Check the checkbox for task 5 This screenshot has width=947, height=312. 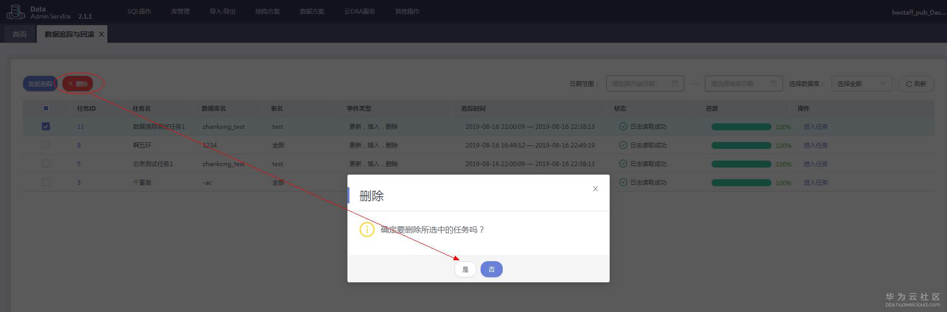click(x=45, y=164)
